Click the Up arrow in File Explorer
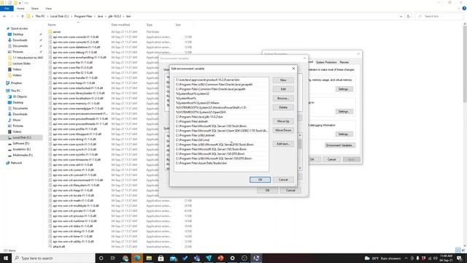Image resolution: width=467 pixels, height=263 pixels. click(x=23, y=16)
